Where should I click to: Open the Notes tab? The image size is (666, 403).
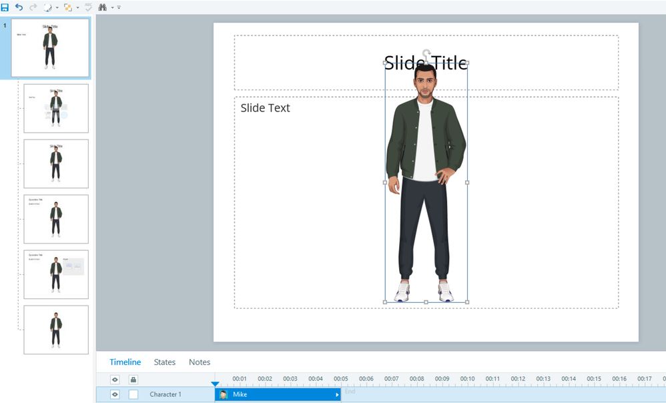[x=200, y=362]
